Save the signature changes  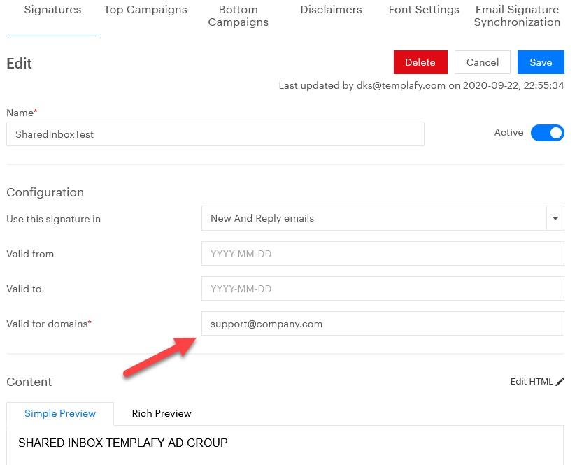[x=541, y=62]
